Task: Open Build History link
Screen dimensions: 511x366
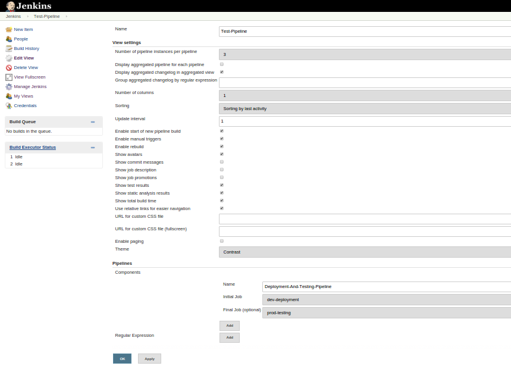Action: pyautogui.click(x=27, y=49)
